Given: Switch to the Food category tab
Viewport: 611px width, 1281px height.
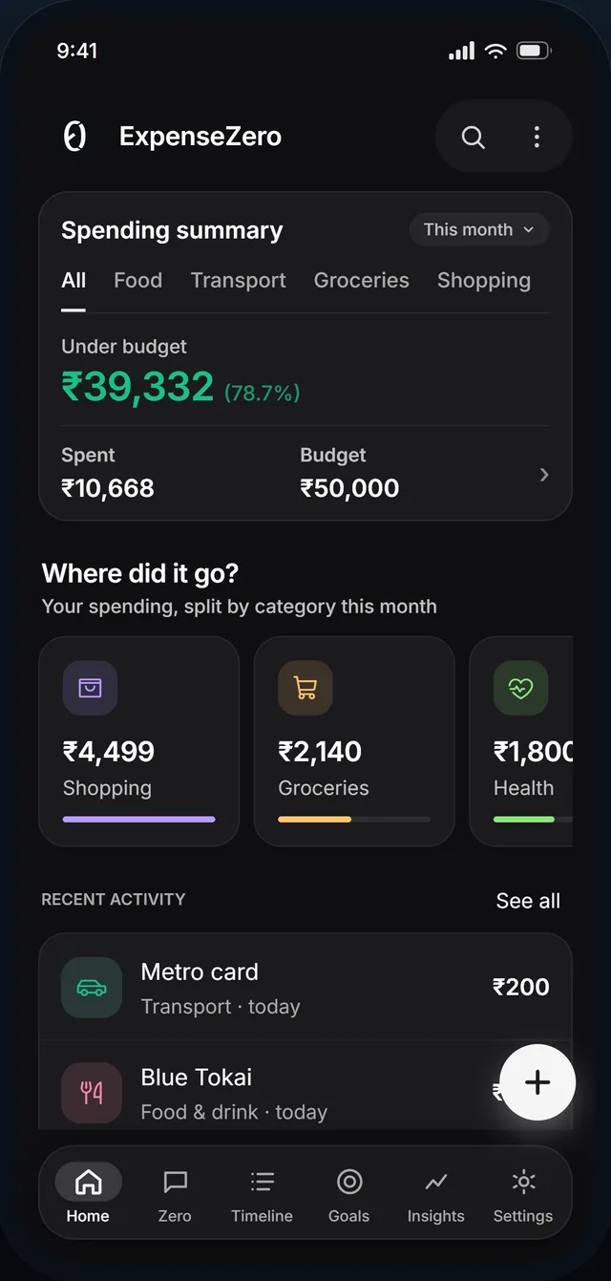Looking at the screenshot, I should pos(137,280).
